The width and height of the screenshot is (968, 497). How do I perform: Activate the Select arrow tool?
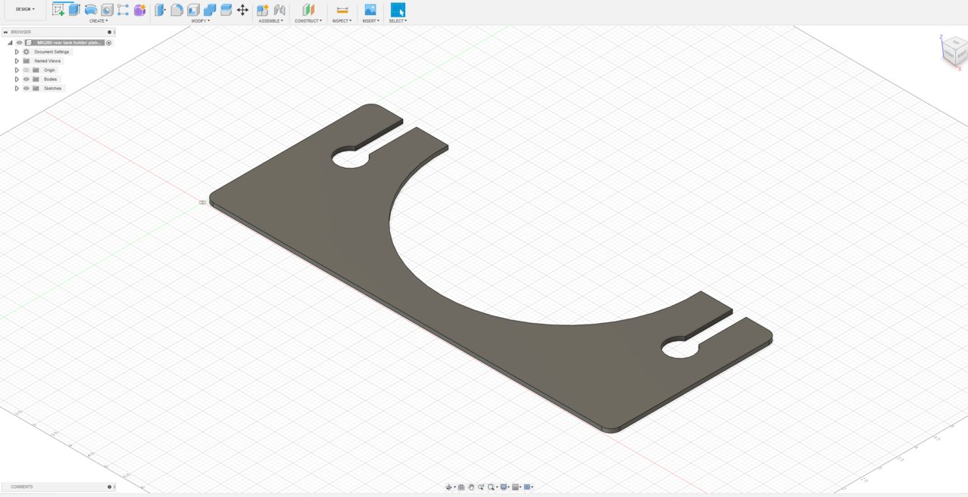click(x=398, y=10)
